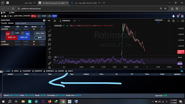Open the emoji sticker tool
Image resolution: width=185 pixels, height=104 pixels.
(50, 58)
